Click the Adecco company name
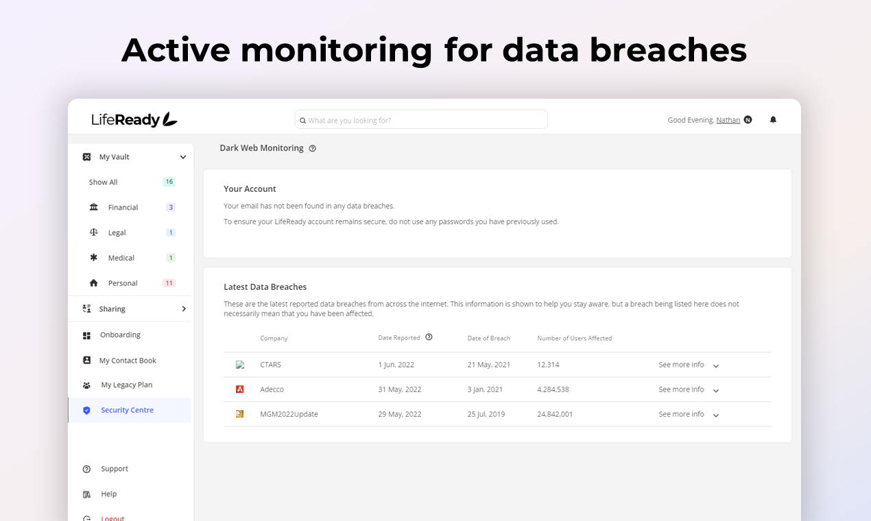The image size is (871, 521). pos(272,389)
